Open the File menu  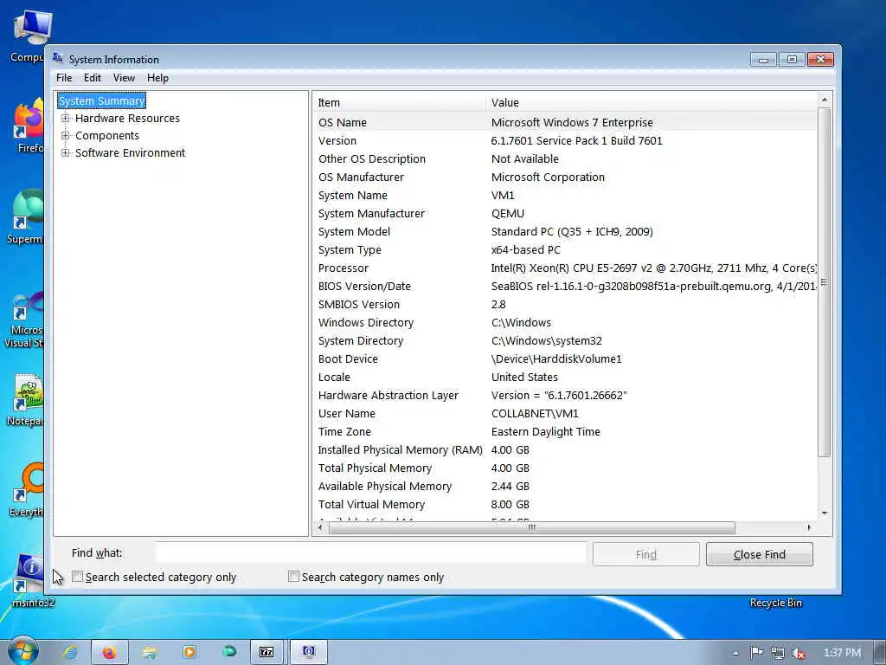pyautogui.click(x=64, y=77)
